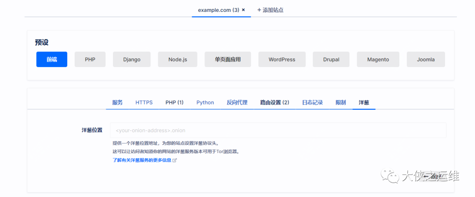Click text about Tor浏览器 availability

(x=176, y=151)
